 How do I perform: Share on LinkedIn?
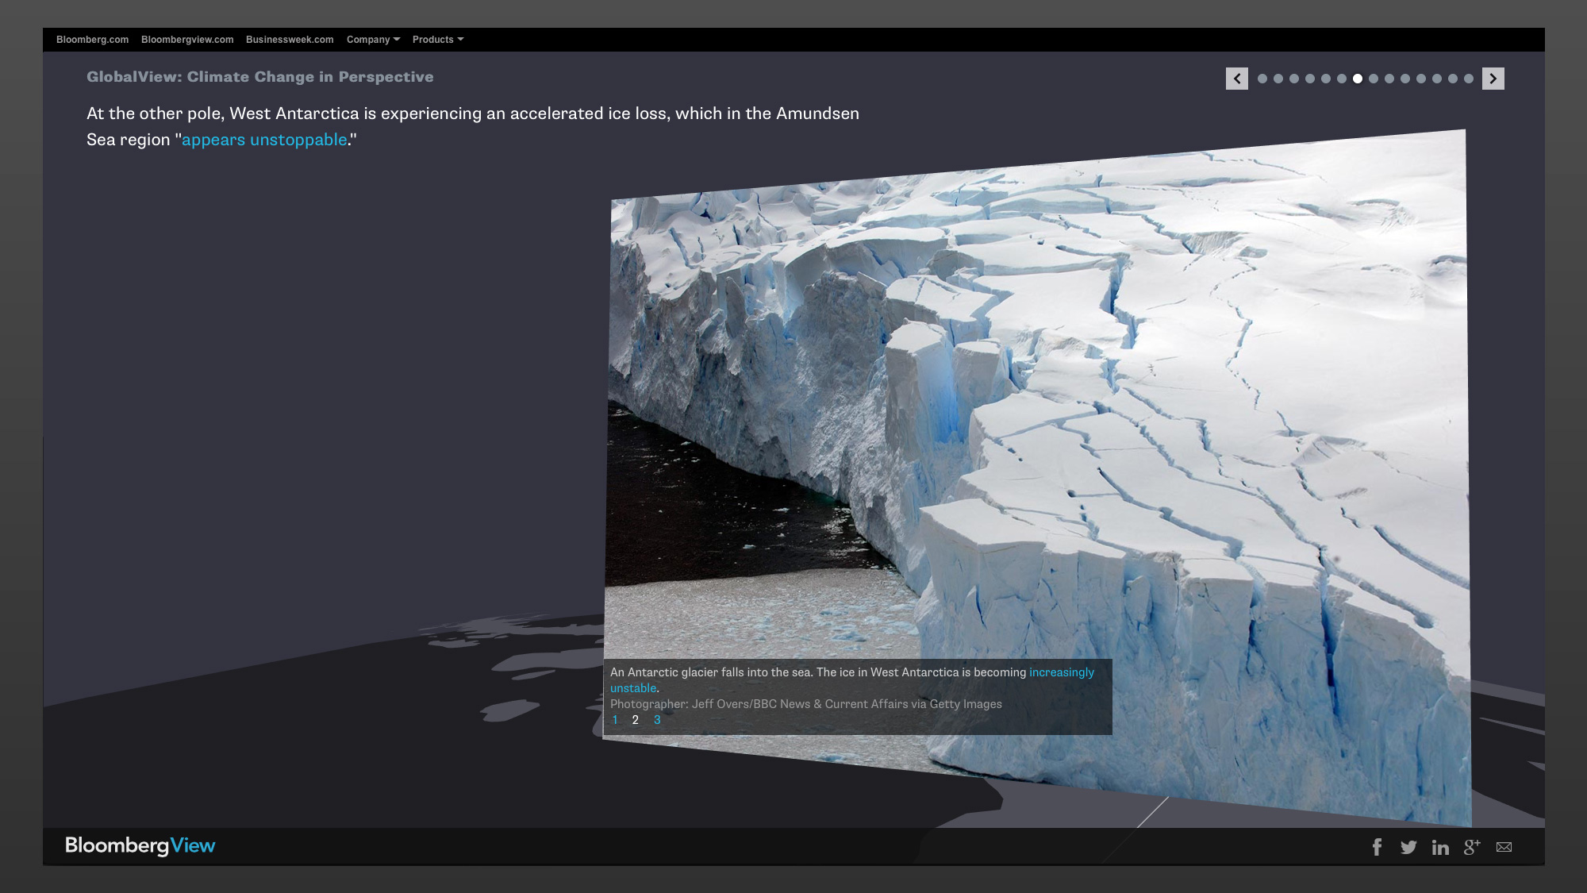click(1440, 848)
